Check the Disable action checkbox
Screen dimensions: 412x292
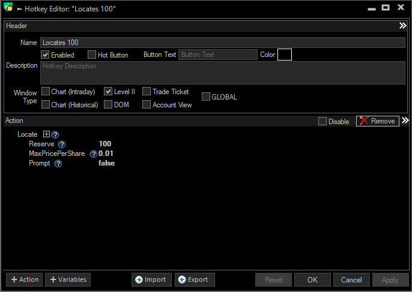(323, 121)
